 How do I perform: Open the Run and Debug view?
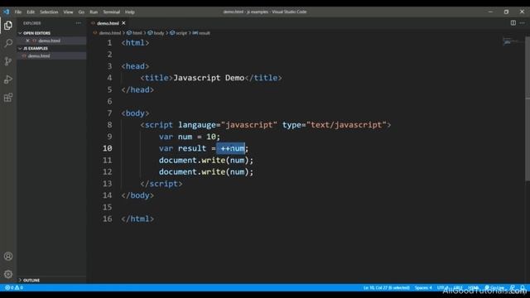[8, 79]
